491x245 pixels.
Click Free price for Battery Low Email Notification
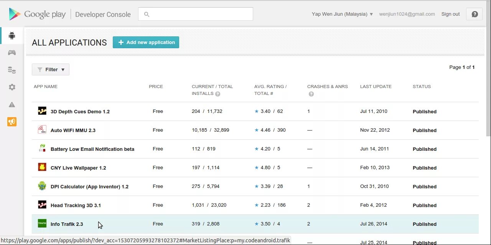[x=158, y=149]
